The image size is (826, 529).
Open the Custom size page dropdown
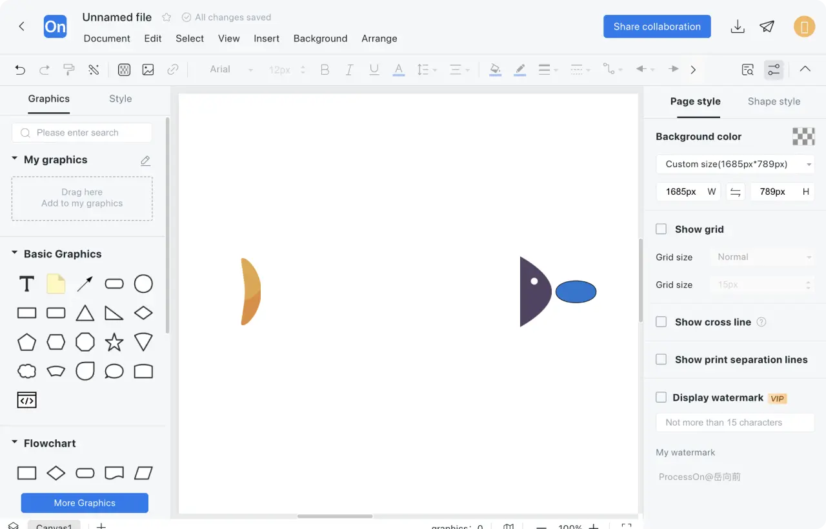pos(735,164)
